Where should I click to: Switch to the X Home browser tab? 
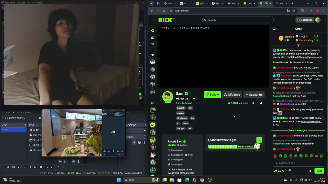coord(282,3)
